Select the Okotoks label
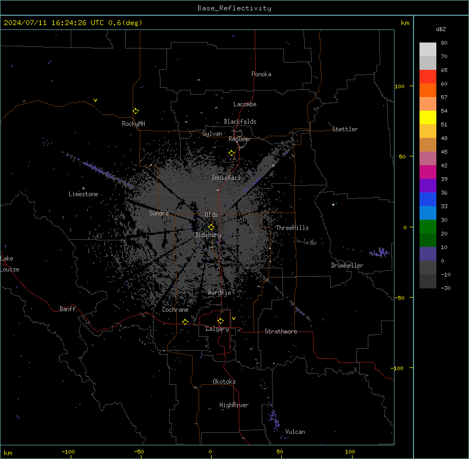Image resolution: width=469 pixels, height=459 pixels. click(224, 382)
